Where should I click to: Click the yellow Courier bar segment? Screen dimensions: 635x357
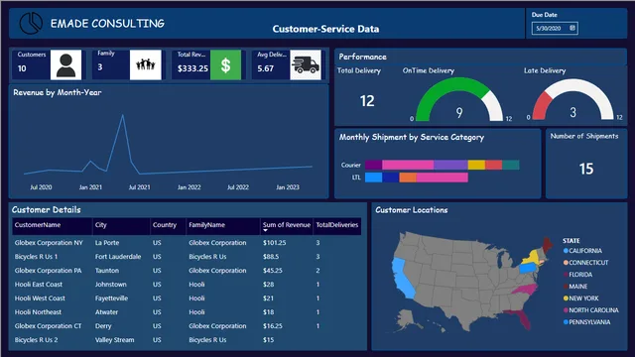click(x=476, y=165)
